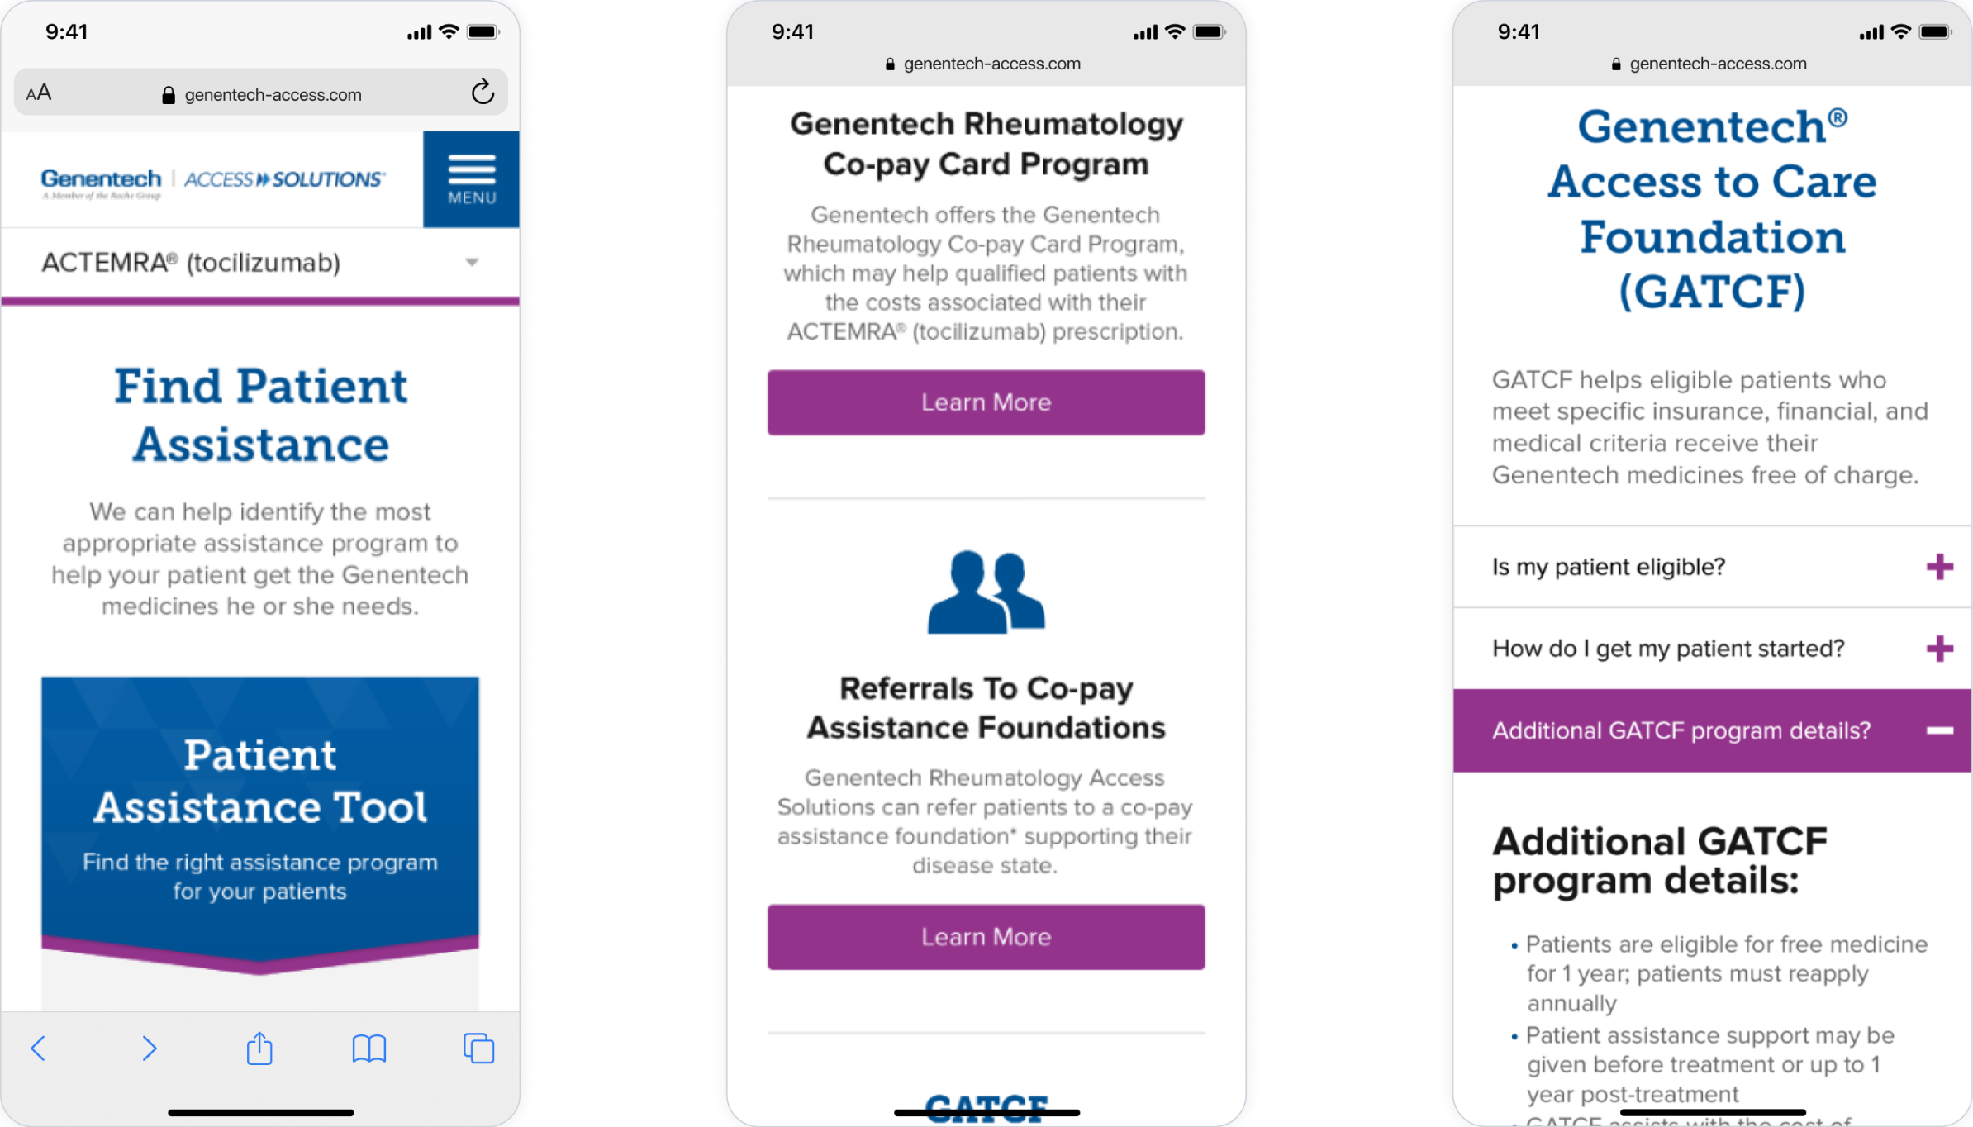The width and height of the screenshot is (1973, 1127).
Task: Tap the browser address bar input field
Action: click(262, 93)
